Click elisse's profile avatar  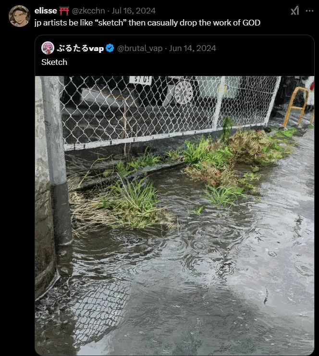(x=19, y=16)
